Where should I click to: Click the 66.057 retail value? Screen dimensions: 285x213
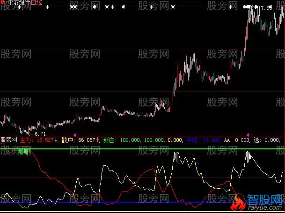(x=87, y=140)
